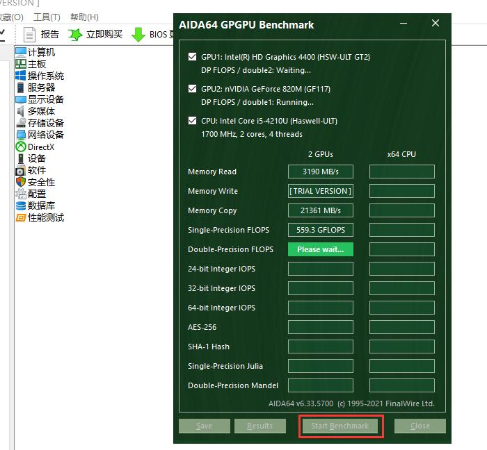Uncheck GPU1 Intel HD Graphics 4400
Screen dimensions: 487x450
[x=192, y=57]
